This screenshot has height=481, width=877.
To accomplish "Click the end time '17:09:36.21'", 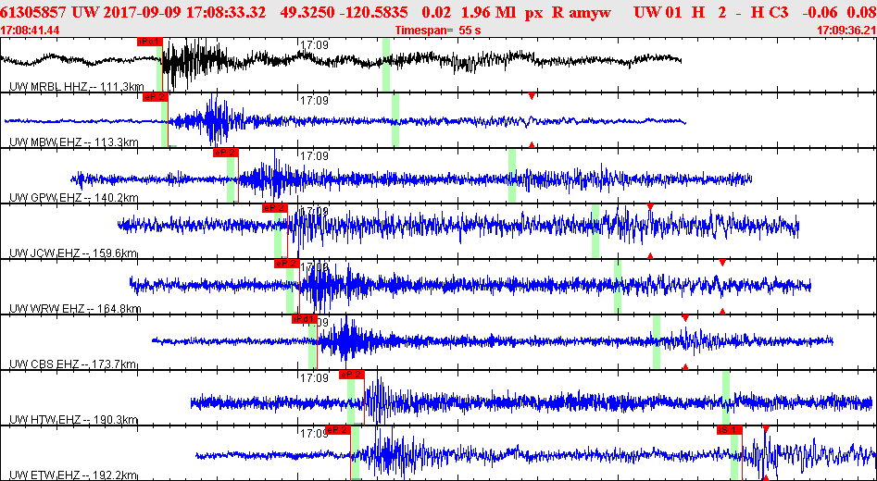I will tap(846, 30).
